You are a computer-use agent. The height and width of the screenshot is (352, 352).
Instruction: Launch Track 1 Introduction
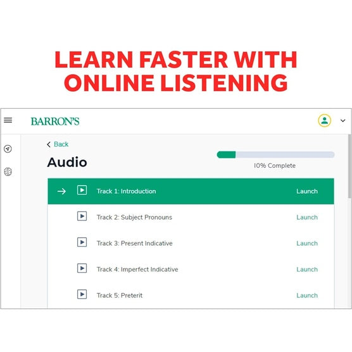pyautogui.click(x=307, y=191)
